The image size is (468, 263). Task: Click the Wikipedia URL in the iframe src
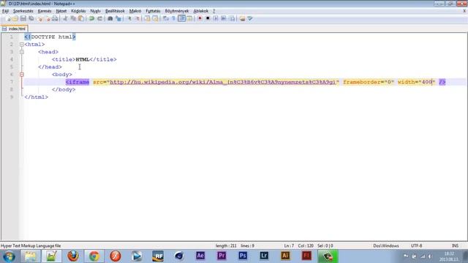tap(222, 82)
